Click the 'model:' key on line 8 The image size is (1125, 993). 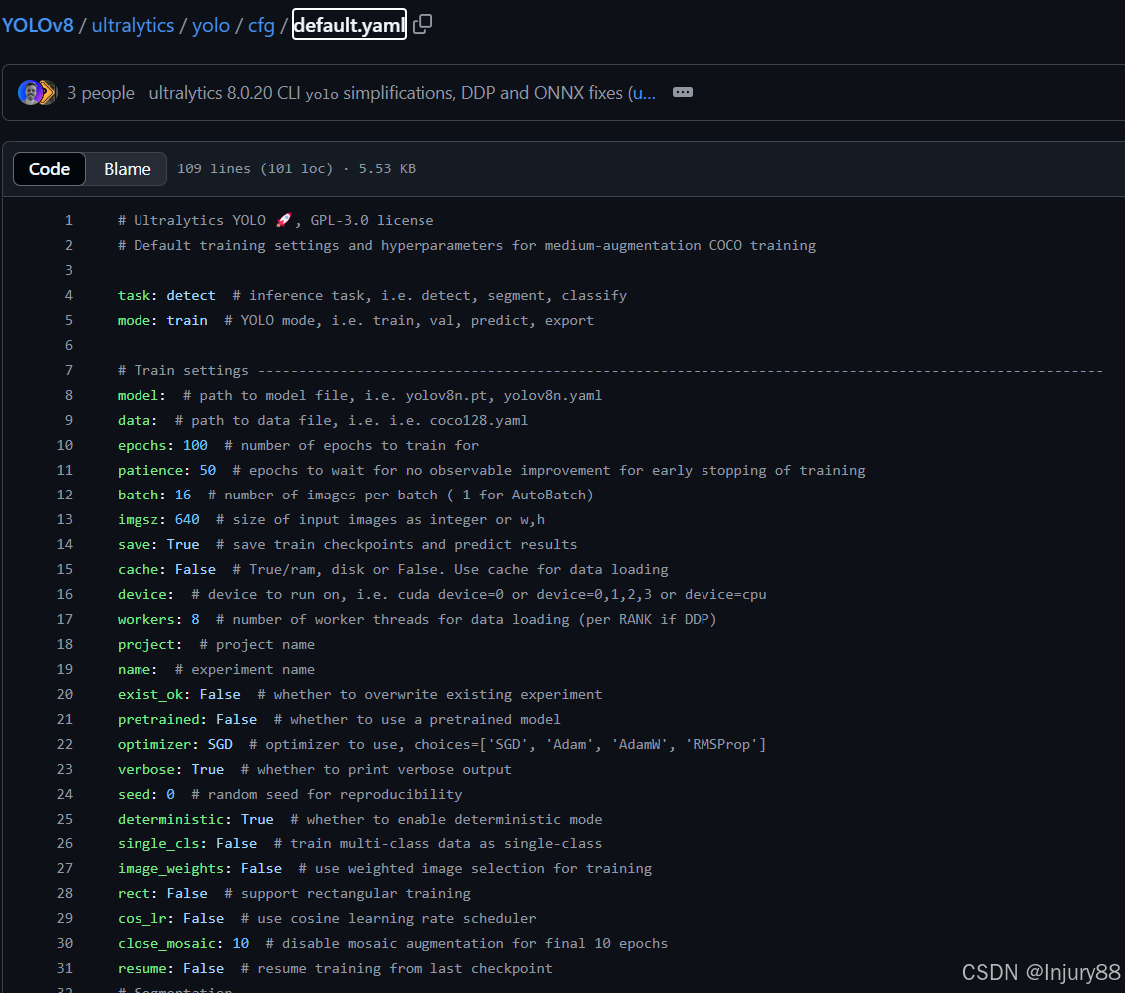141,395
